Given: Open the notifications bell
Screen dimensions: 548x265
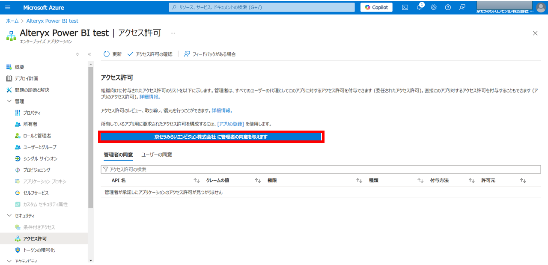Looking at the screenshot, I should click(x=420, y=7).
